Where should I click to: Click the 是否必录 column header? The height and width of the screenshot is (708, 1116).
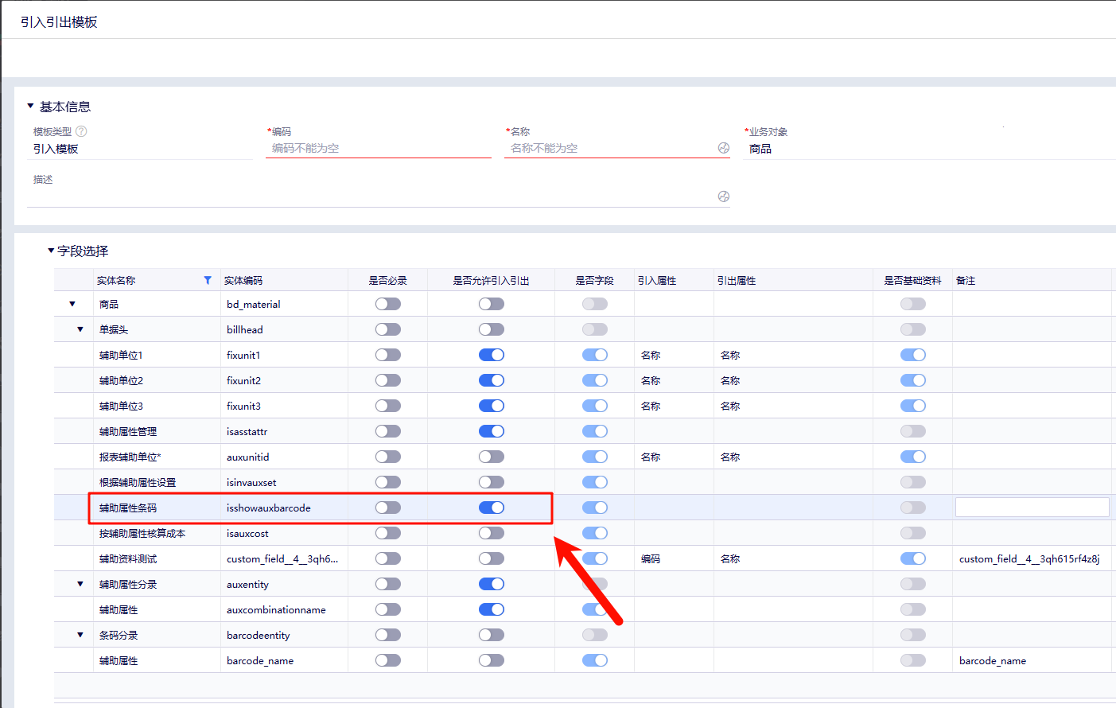coord(388,280)
